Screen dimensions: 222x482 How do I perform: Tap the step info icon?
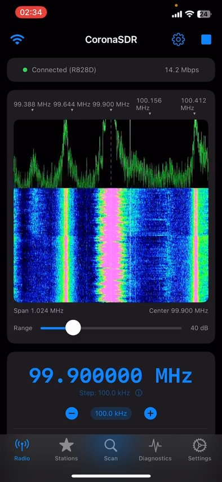[139, 393]
